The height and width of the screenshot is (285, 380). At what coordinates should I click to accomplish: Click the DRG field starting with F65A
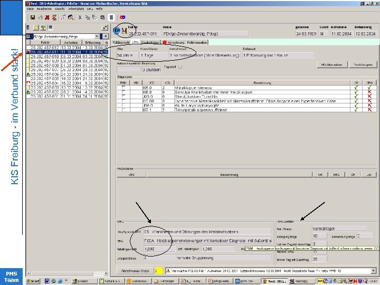tap(207, 241)
